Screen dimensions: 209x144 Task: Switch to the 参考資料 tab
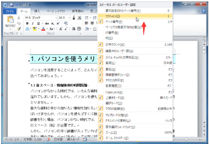pyautogui.click(x=78, y=11)
